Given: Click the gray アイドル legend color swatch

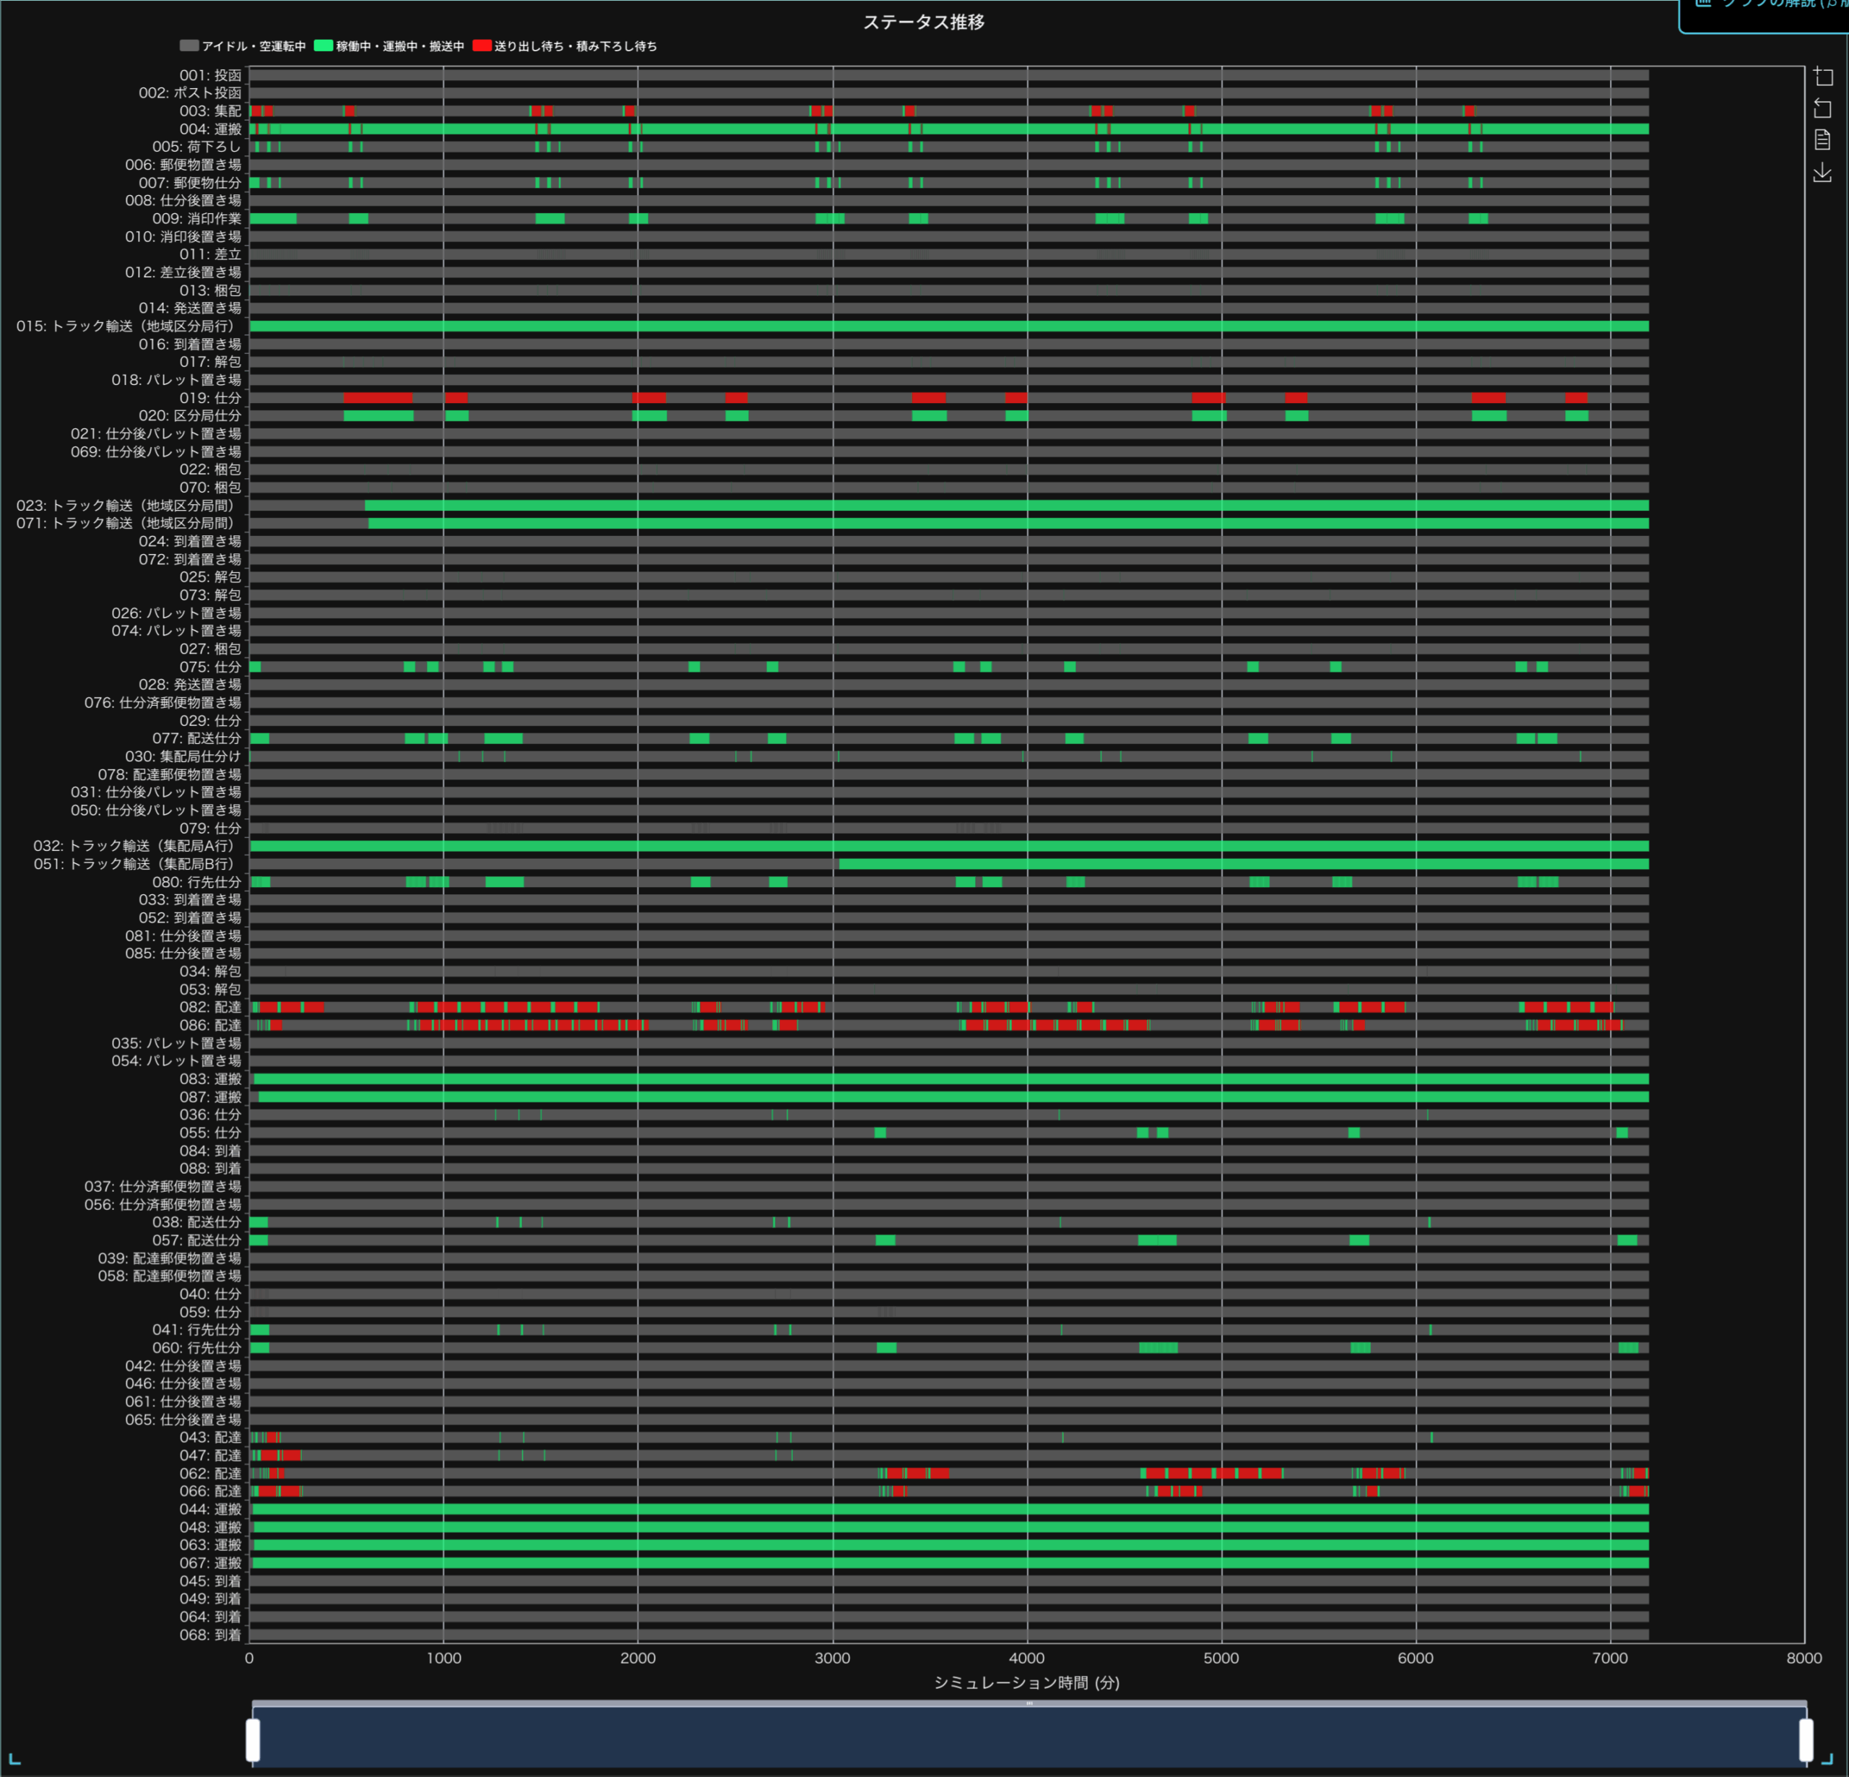Looking at the screenshot, I should [x=189, y=46].
